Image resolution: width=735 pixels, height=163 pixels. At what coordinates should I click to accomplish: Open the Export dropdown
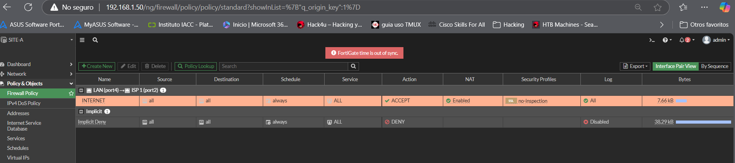pos(635,66)
